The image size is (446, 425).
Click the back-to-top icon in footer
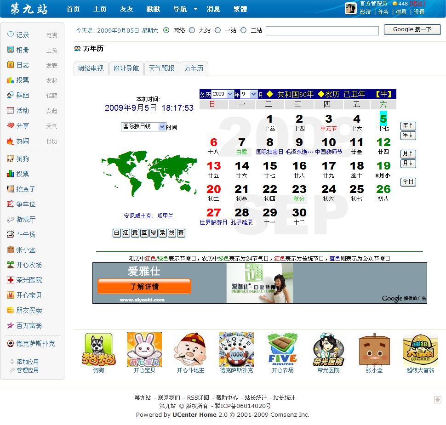click(x=437, y=399)
